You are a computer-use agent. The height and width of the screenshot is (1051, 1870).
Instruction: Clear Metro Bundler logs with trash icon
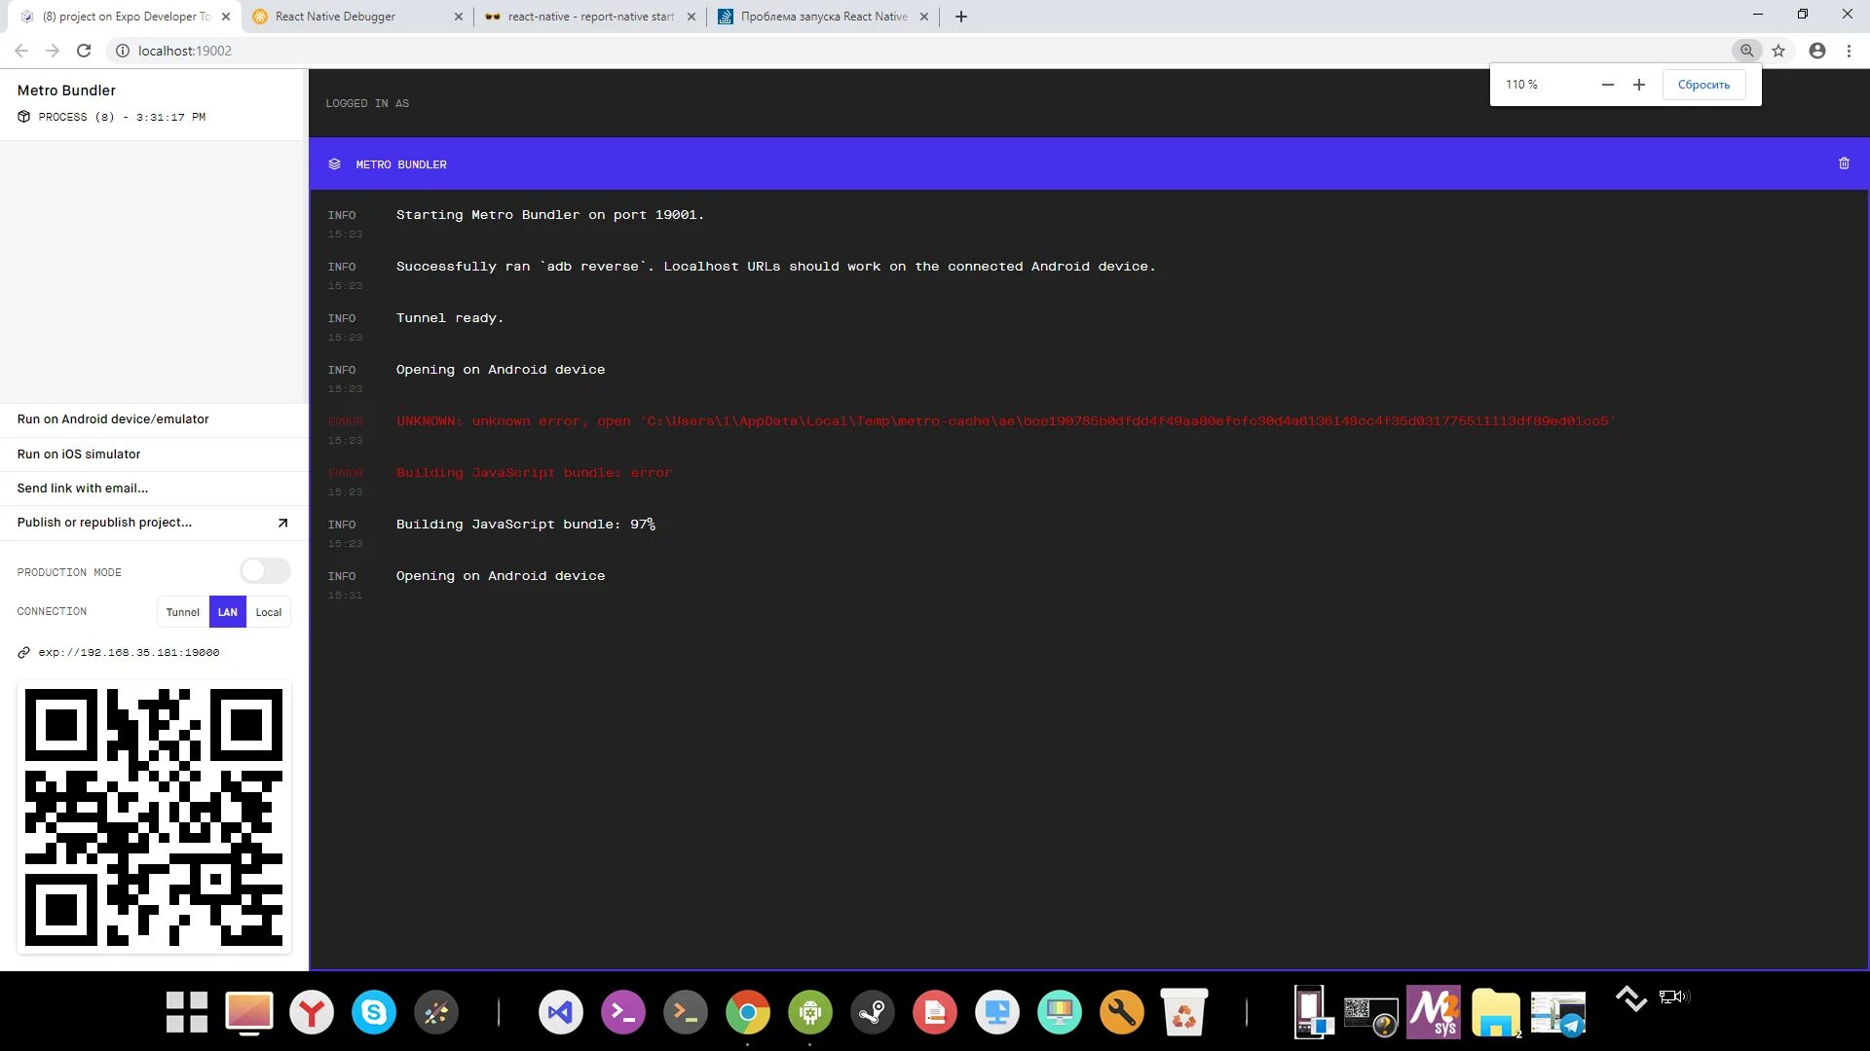[x=1843, y=163]
